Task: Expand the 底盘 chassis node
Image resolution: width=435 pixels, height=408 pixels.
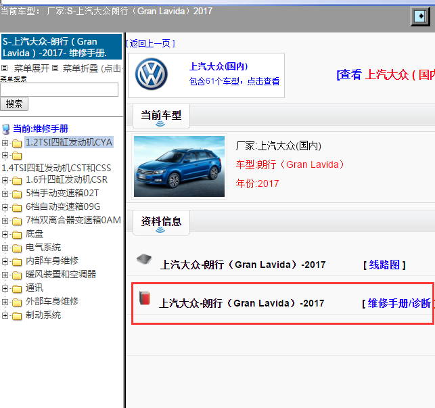Action: [5, 234]
